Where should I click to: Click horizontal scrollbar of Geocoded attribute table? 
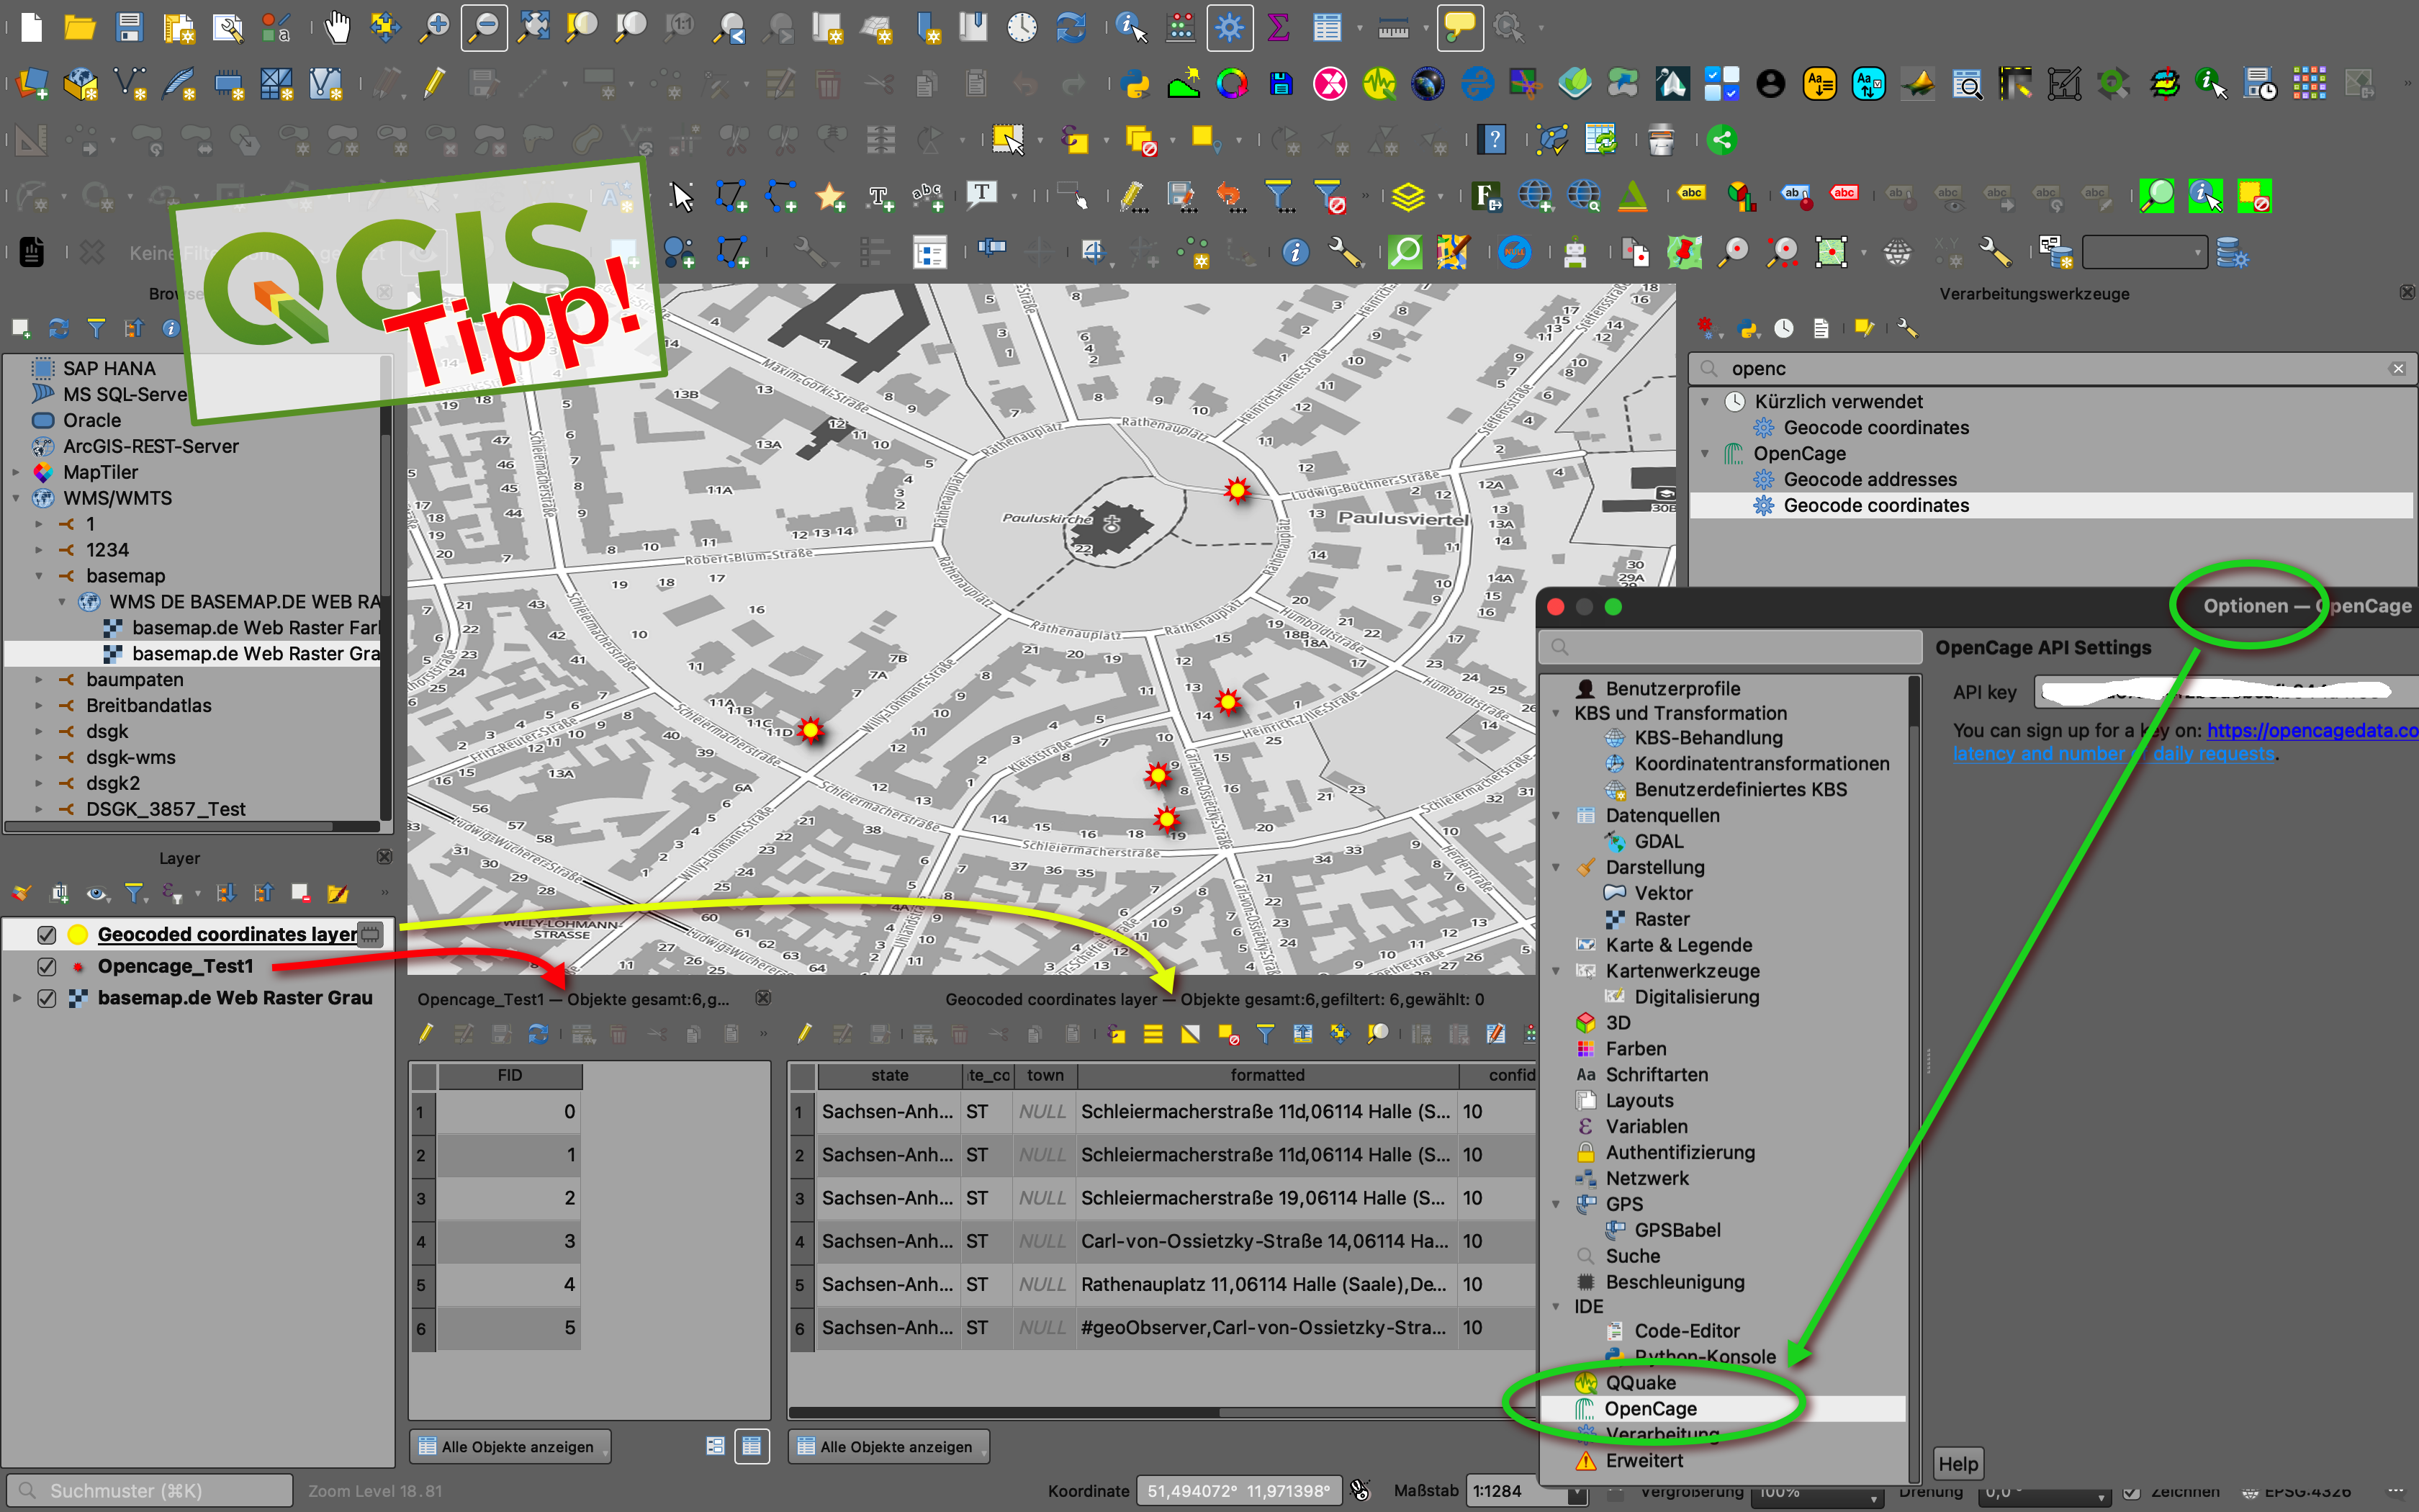pos(1004,1412)
